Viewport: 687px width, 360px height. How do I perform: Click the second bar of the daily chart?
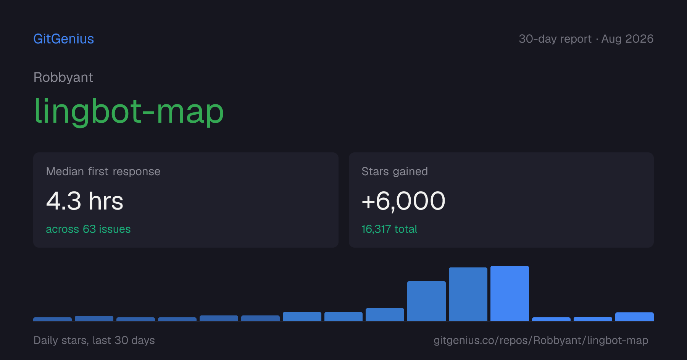94,318
